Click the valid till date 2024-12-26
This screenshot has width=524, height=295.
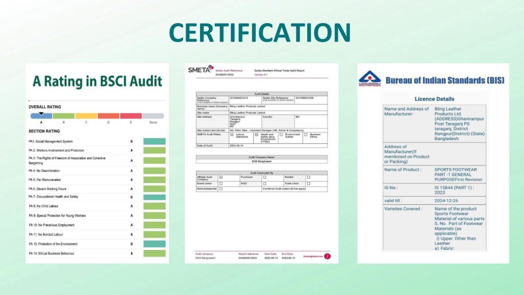[x=446, y=201]
